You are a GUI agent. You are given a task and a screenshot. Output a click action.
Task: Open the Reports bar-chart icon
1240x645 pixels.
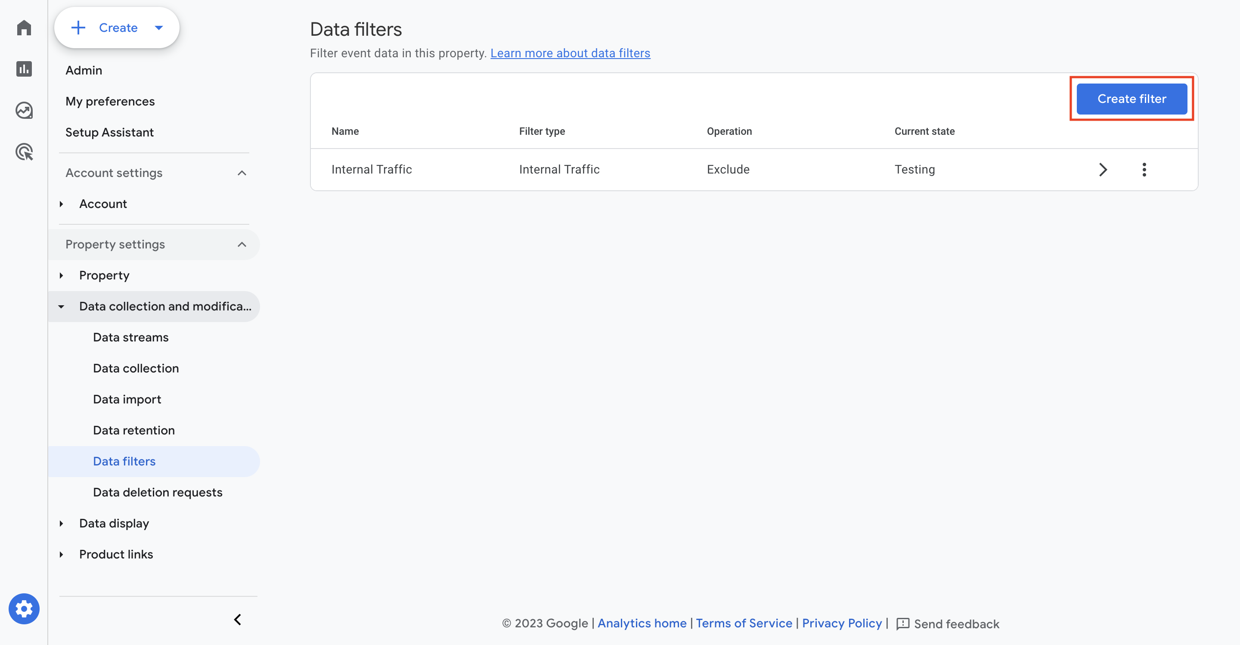24,69
